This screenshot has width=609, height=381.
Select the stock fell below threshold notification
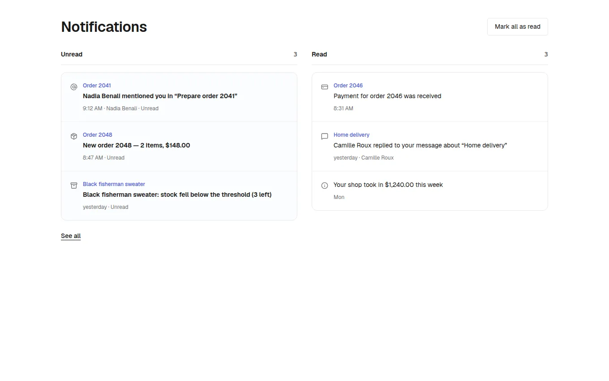click(x=177, y=195)
